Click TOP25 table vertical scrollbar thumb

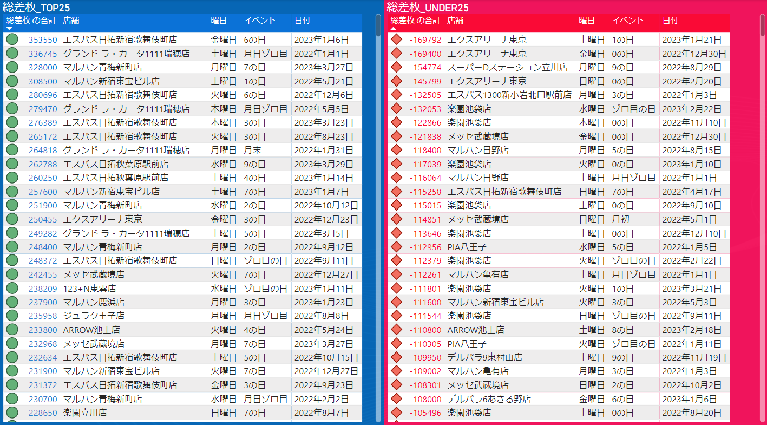pyautogui.click(x=378, y=217)
